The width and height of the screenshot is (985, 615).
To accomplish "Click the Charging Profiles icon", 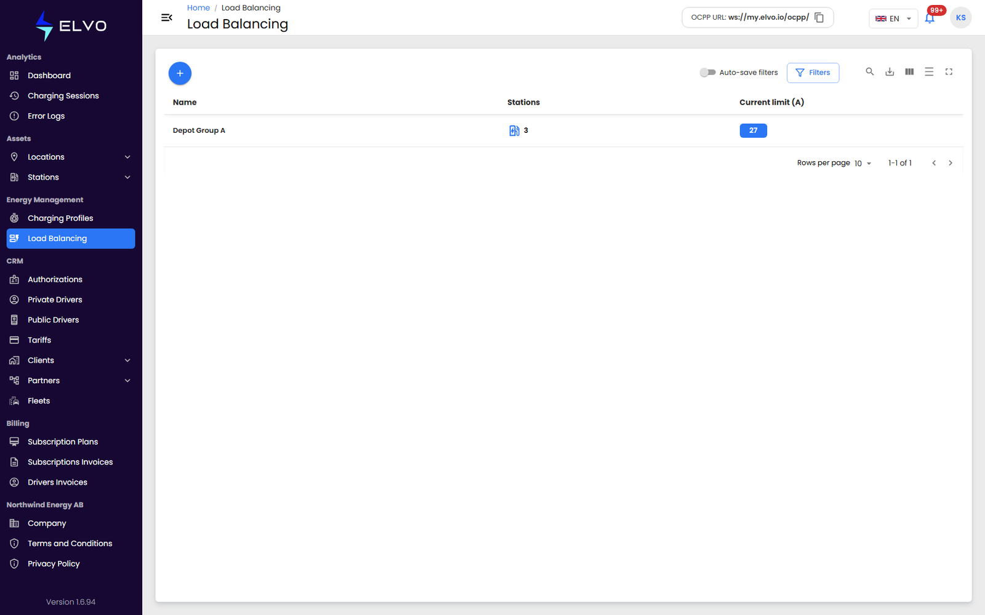I will (14, 218).
